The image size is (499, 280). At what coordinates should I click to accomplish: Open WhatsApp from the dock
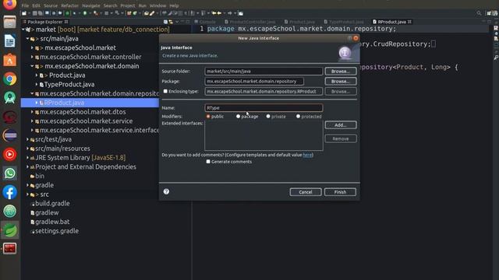pos(9,173)
